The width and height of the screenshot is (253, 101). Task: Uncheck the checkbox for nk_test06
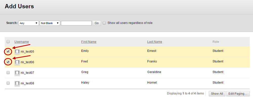point(8,62)
